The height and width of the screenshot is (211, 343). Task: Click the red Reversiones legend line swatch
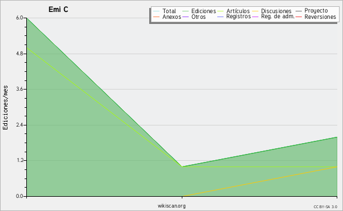click(298, 17)
